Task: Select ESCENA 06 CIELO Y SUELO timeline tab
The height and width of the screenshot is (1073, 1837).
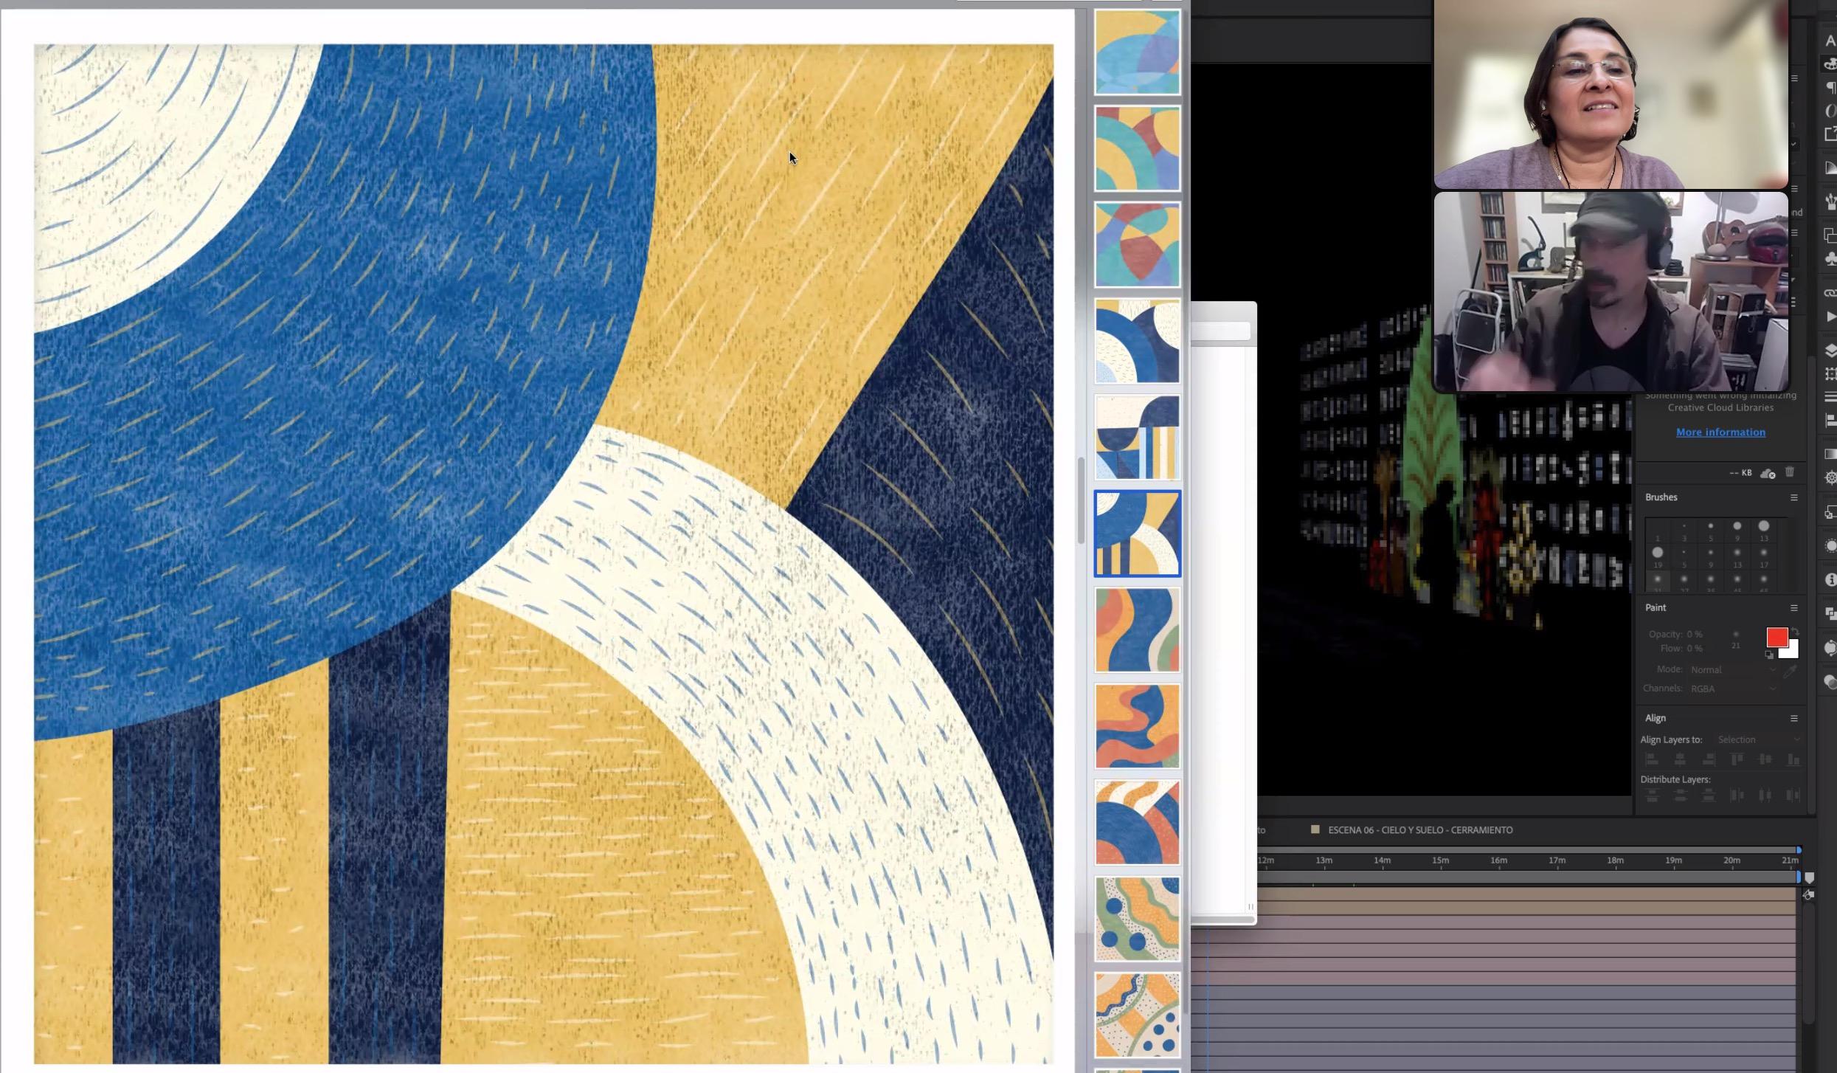Action: click(1419, 830)
